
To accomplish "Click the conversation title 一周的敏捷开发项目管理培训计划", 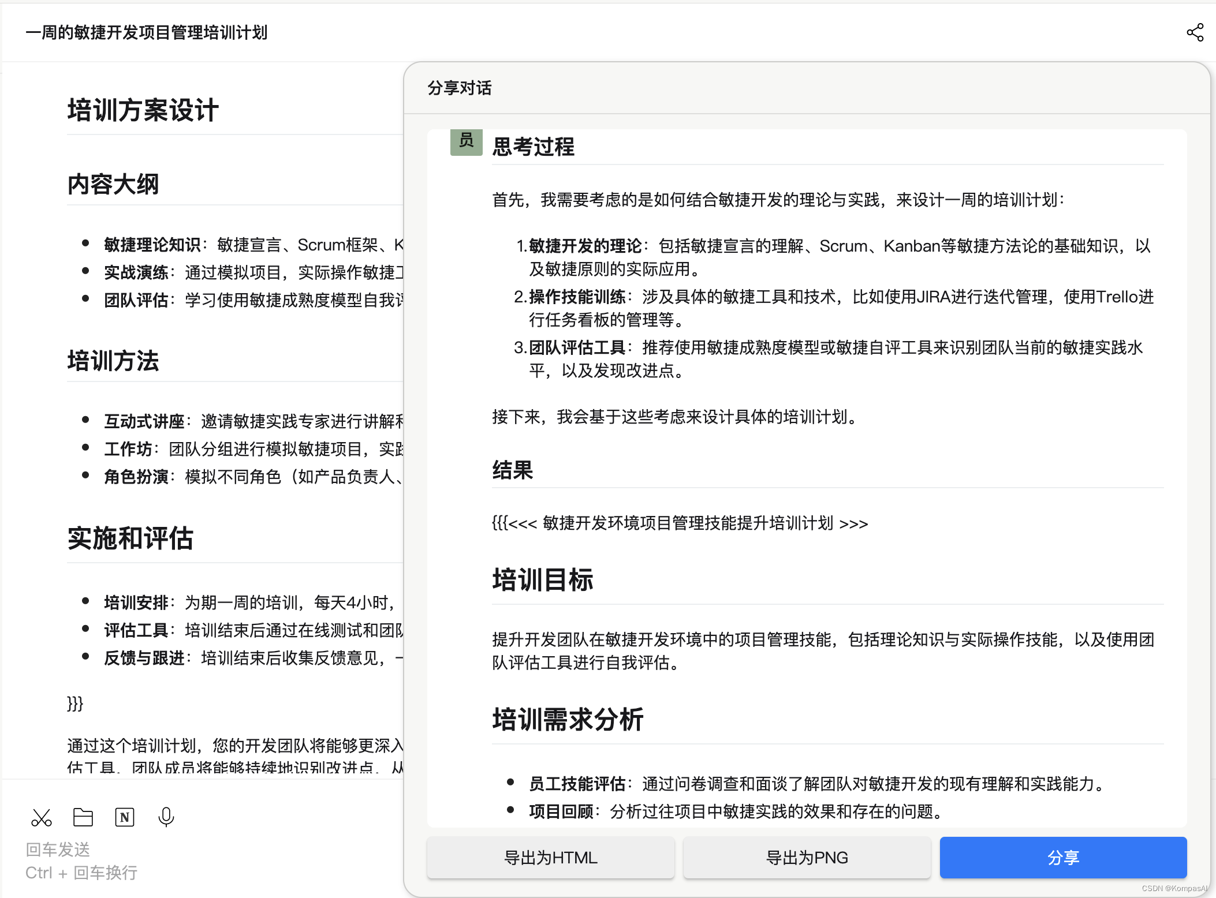I will (147, 32).
